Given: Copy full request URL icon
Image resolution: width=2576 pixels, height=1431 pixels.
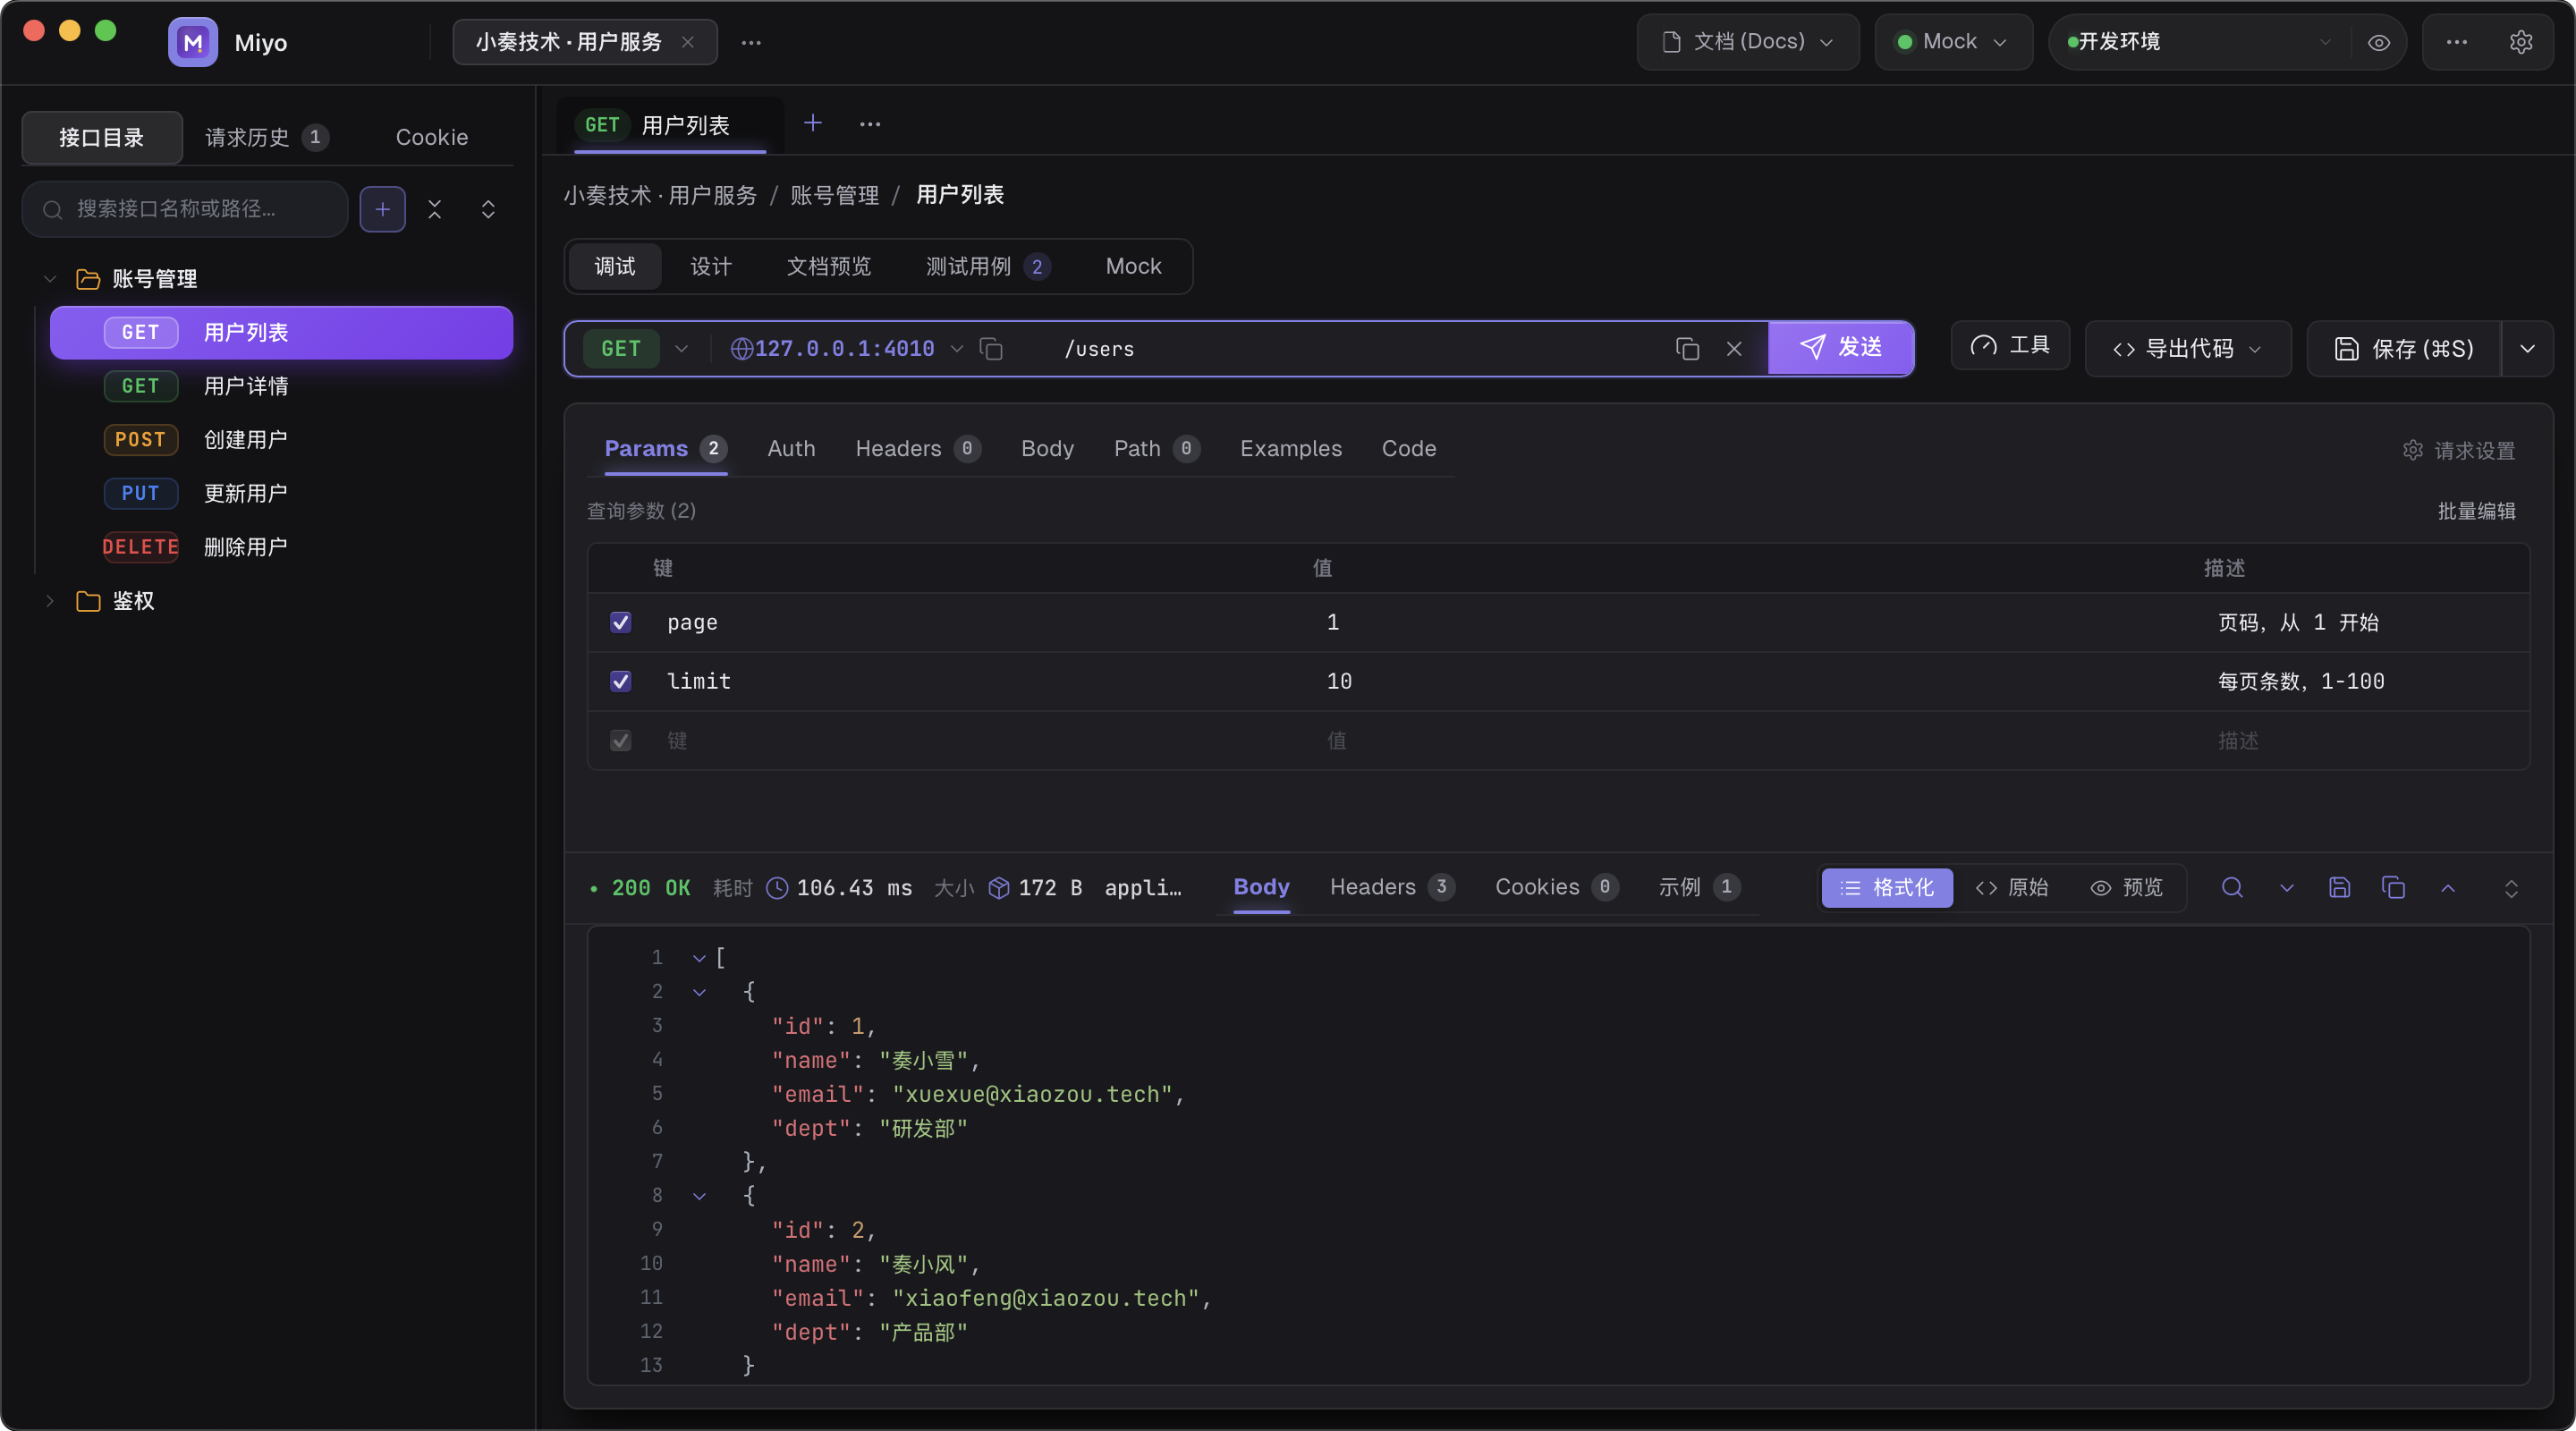Looking at the screenshot, I should [x=1687, y=348].
